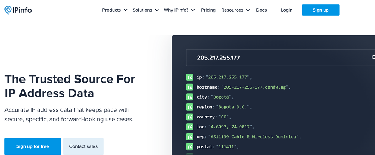Select the ip value "205.217.255.177"

point(228,77)
